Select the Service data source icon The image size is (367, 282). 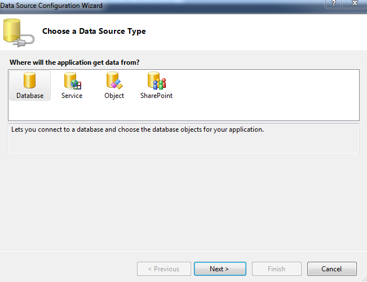point(73,80)
